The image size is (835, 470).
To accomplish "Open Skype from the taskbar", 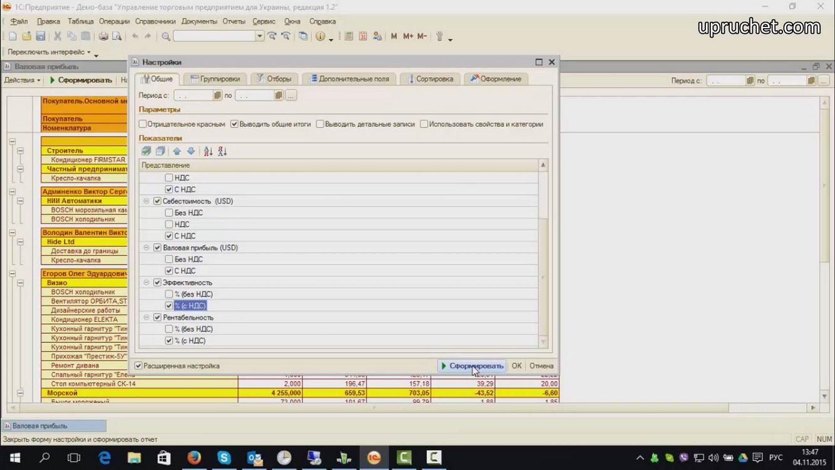I will [x=224, y=457].
